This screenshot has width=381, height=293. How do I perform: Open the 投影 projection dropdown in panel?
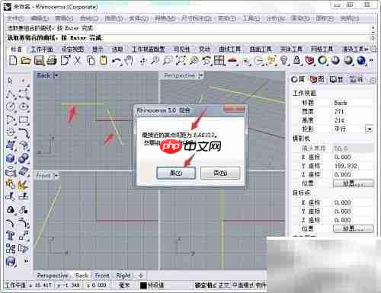(x=369, y=129)
